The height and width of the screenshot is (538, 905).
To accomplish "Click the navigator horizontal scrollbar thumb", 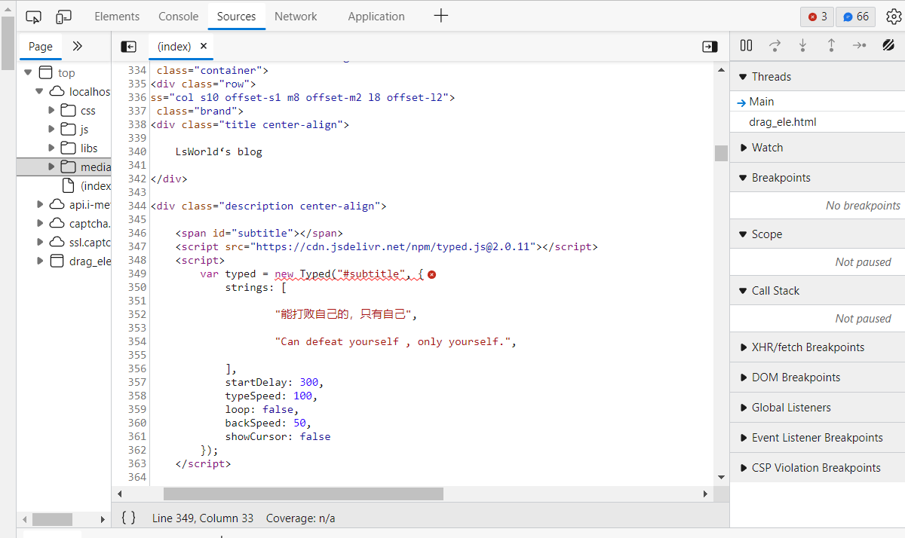I will tap(52, 519).
